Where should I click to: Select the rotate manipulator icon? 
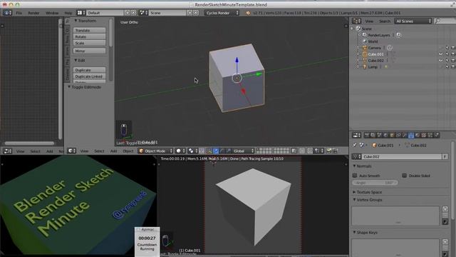tap(222, 151)
